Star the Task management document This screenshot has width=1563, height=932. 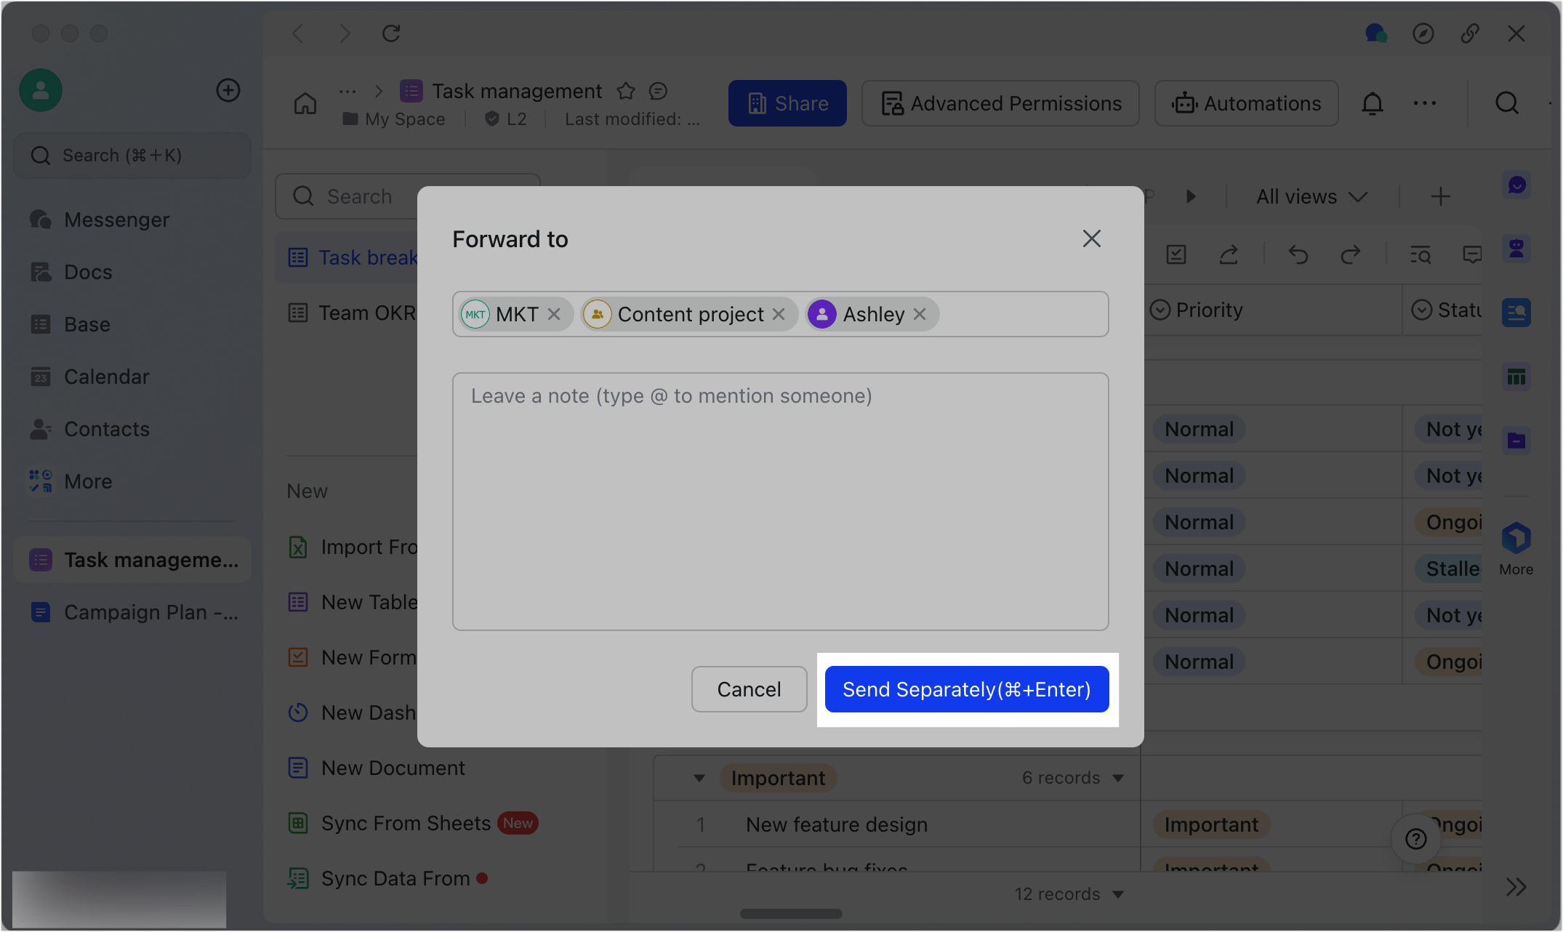coord(626,90)
